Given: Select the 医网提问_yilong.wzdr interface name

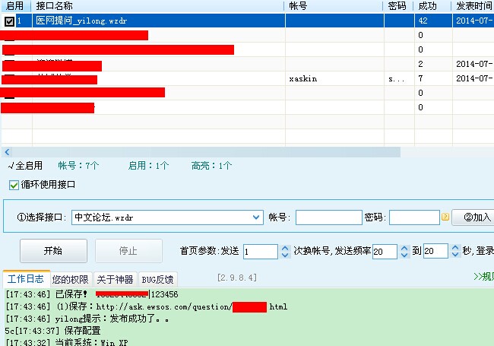Looking at the screenshot, I should click(81, 21).
